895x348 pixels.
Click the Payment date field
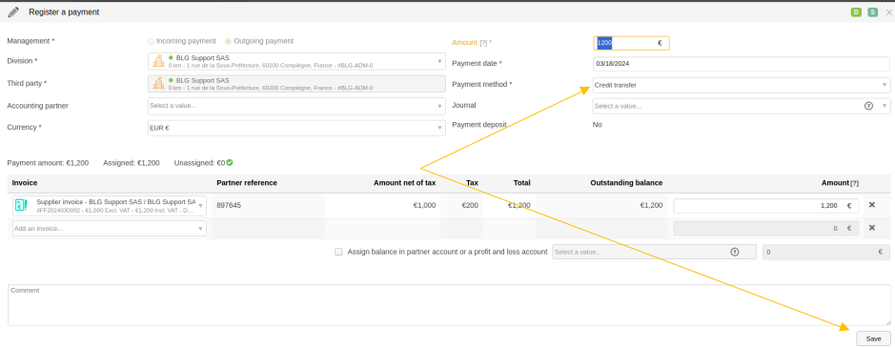click(742, 64)
